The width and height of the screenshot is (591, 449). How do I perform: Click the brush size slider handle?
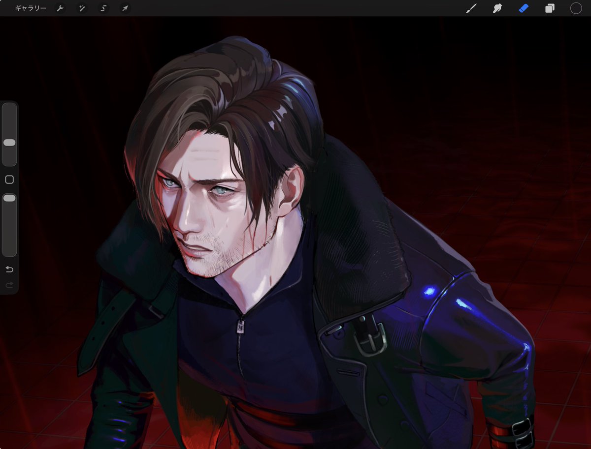click(9, 142)
